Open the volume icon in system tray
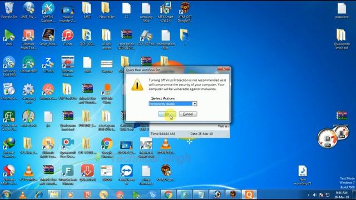 coord(315,195)
